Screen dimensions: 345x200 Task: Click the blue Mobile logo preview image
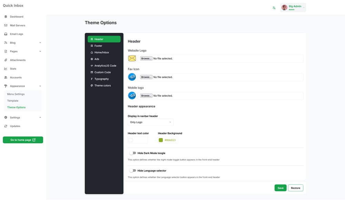pyautogui.click(x=132, y=96)
